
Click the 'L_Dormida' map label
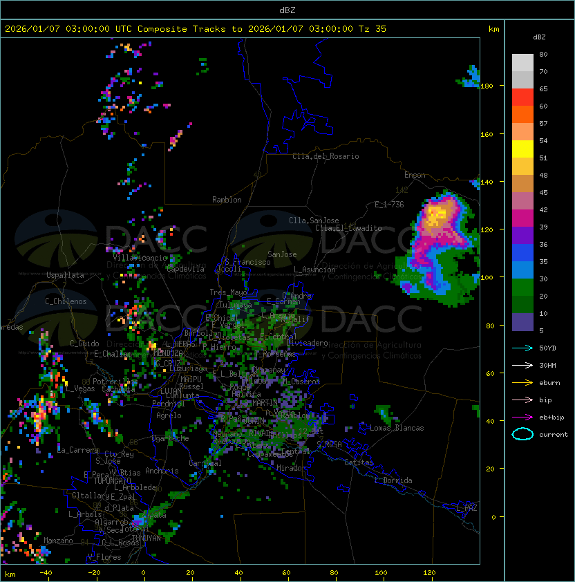(x=393, y=480)
